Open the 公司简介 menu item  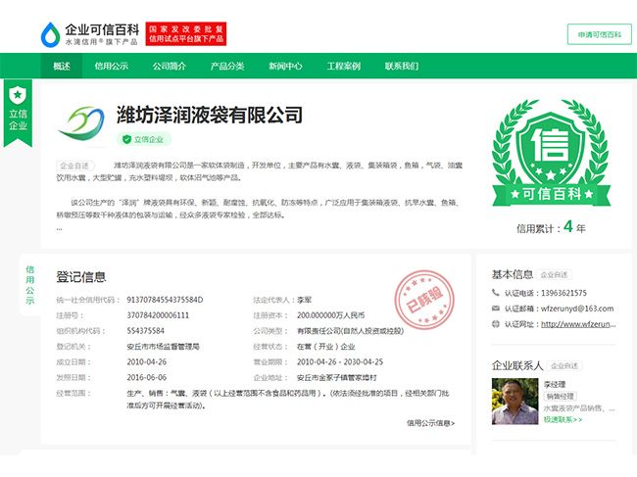pos(170,66)
